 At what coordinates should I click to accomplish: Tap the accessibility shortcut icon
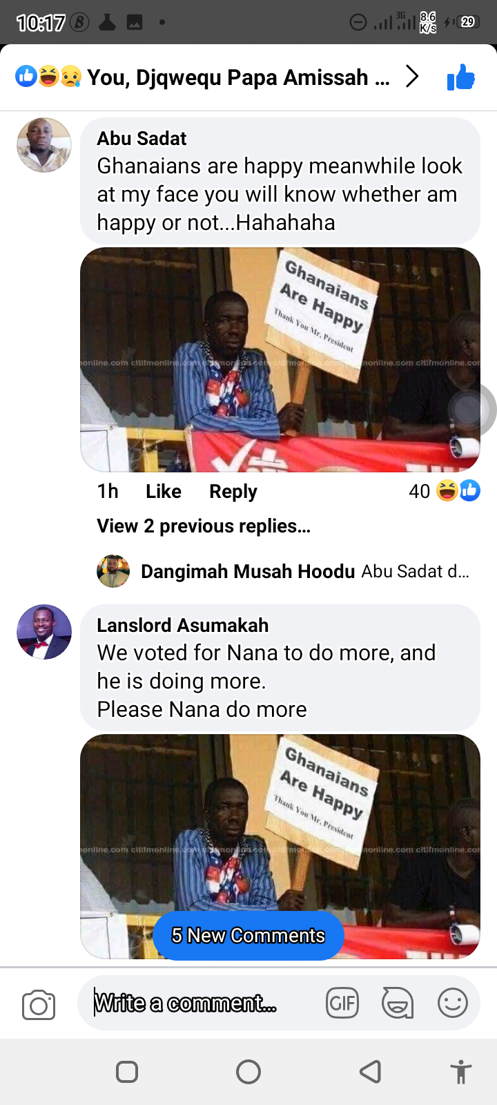click(460, 1072)
